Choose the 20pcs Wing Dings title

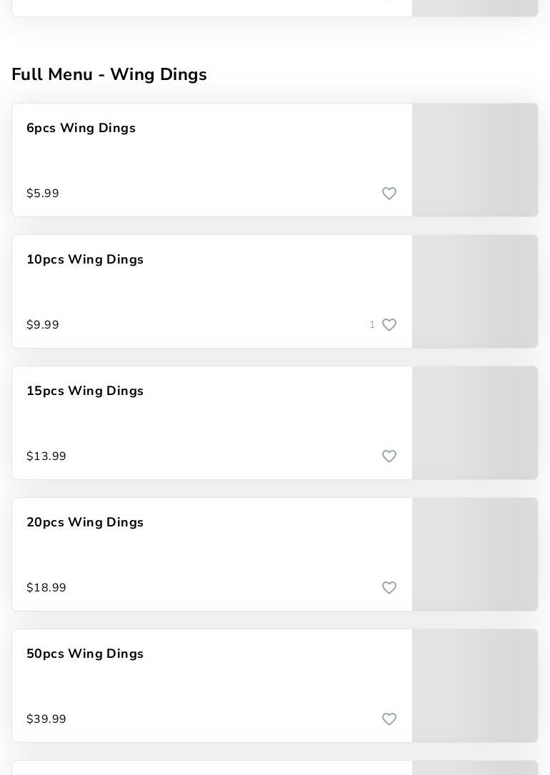click(x=85, y=523)
